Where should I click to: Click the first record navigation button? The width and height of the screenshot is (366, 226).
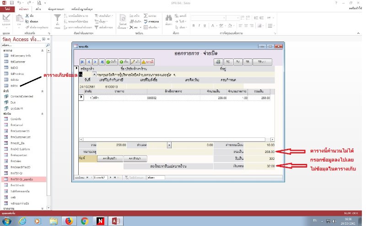coord(83,61)
